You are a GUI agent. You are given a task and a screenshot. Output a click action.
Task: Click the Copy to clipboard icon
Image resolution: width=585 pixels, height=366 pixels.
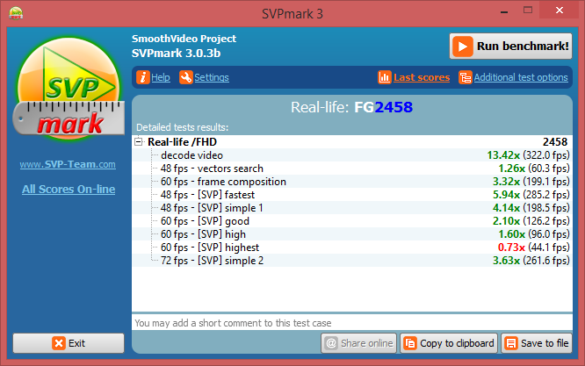tap(410, 343)
